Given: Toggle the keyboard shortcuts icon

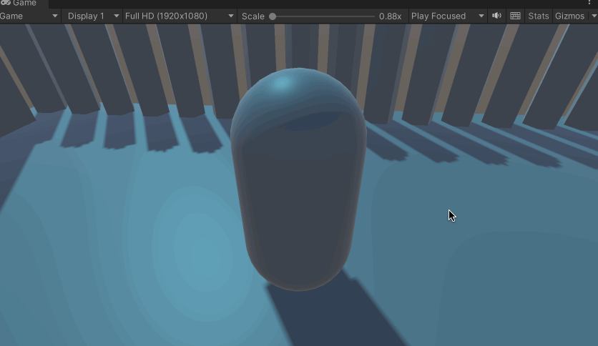Looking at the screenshot, I should coord(515,16).
